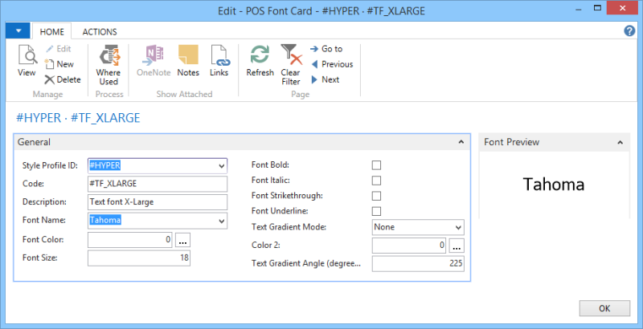Screen dimensions: 643x329
Task: Open Font Color picker ellipsis button
Action: [x=182, y=239]
